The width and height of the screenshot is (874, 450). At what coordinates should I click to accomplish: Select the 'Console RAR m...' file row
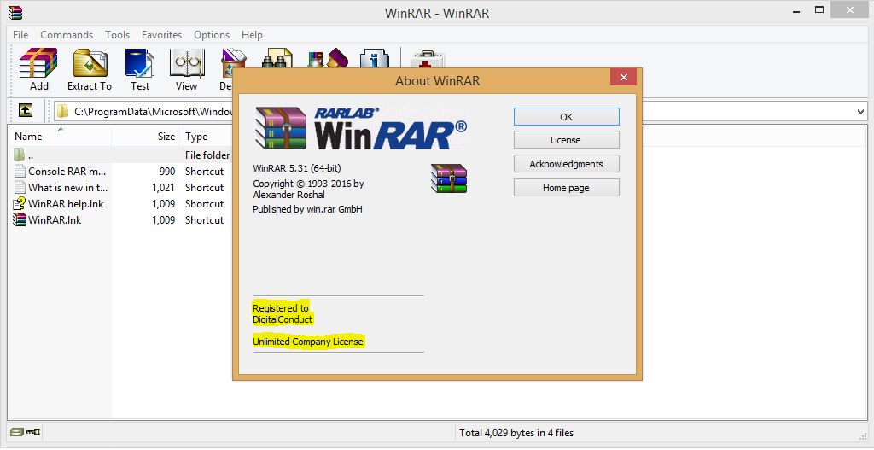click(x=119, y=171)
